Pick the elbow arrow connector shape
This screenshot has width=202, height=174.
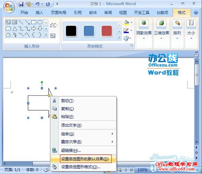[x=27, y=29]
